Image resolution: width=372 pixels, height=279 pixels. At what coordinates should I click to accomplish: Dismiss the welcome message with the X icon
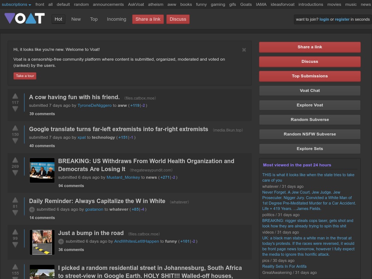(244, 50)
